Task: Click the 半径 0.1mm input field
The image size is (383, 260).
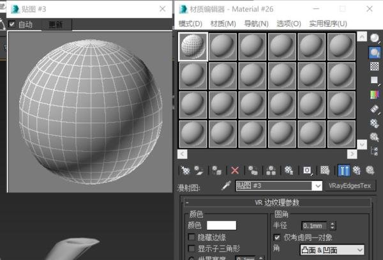Action: pos(315,226)
